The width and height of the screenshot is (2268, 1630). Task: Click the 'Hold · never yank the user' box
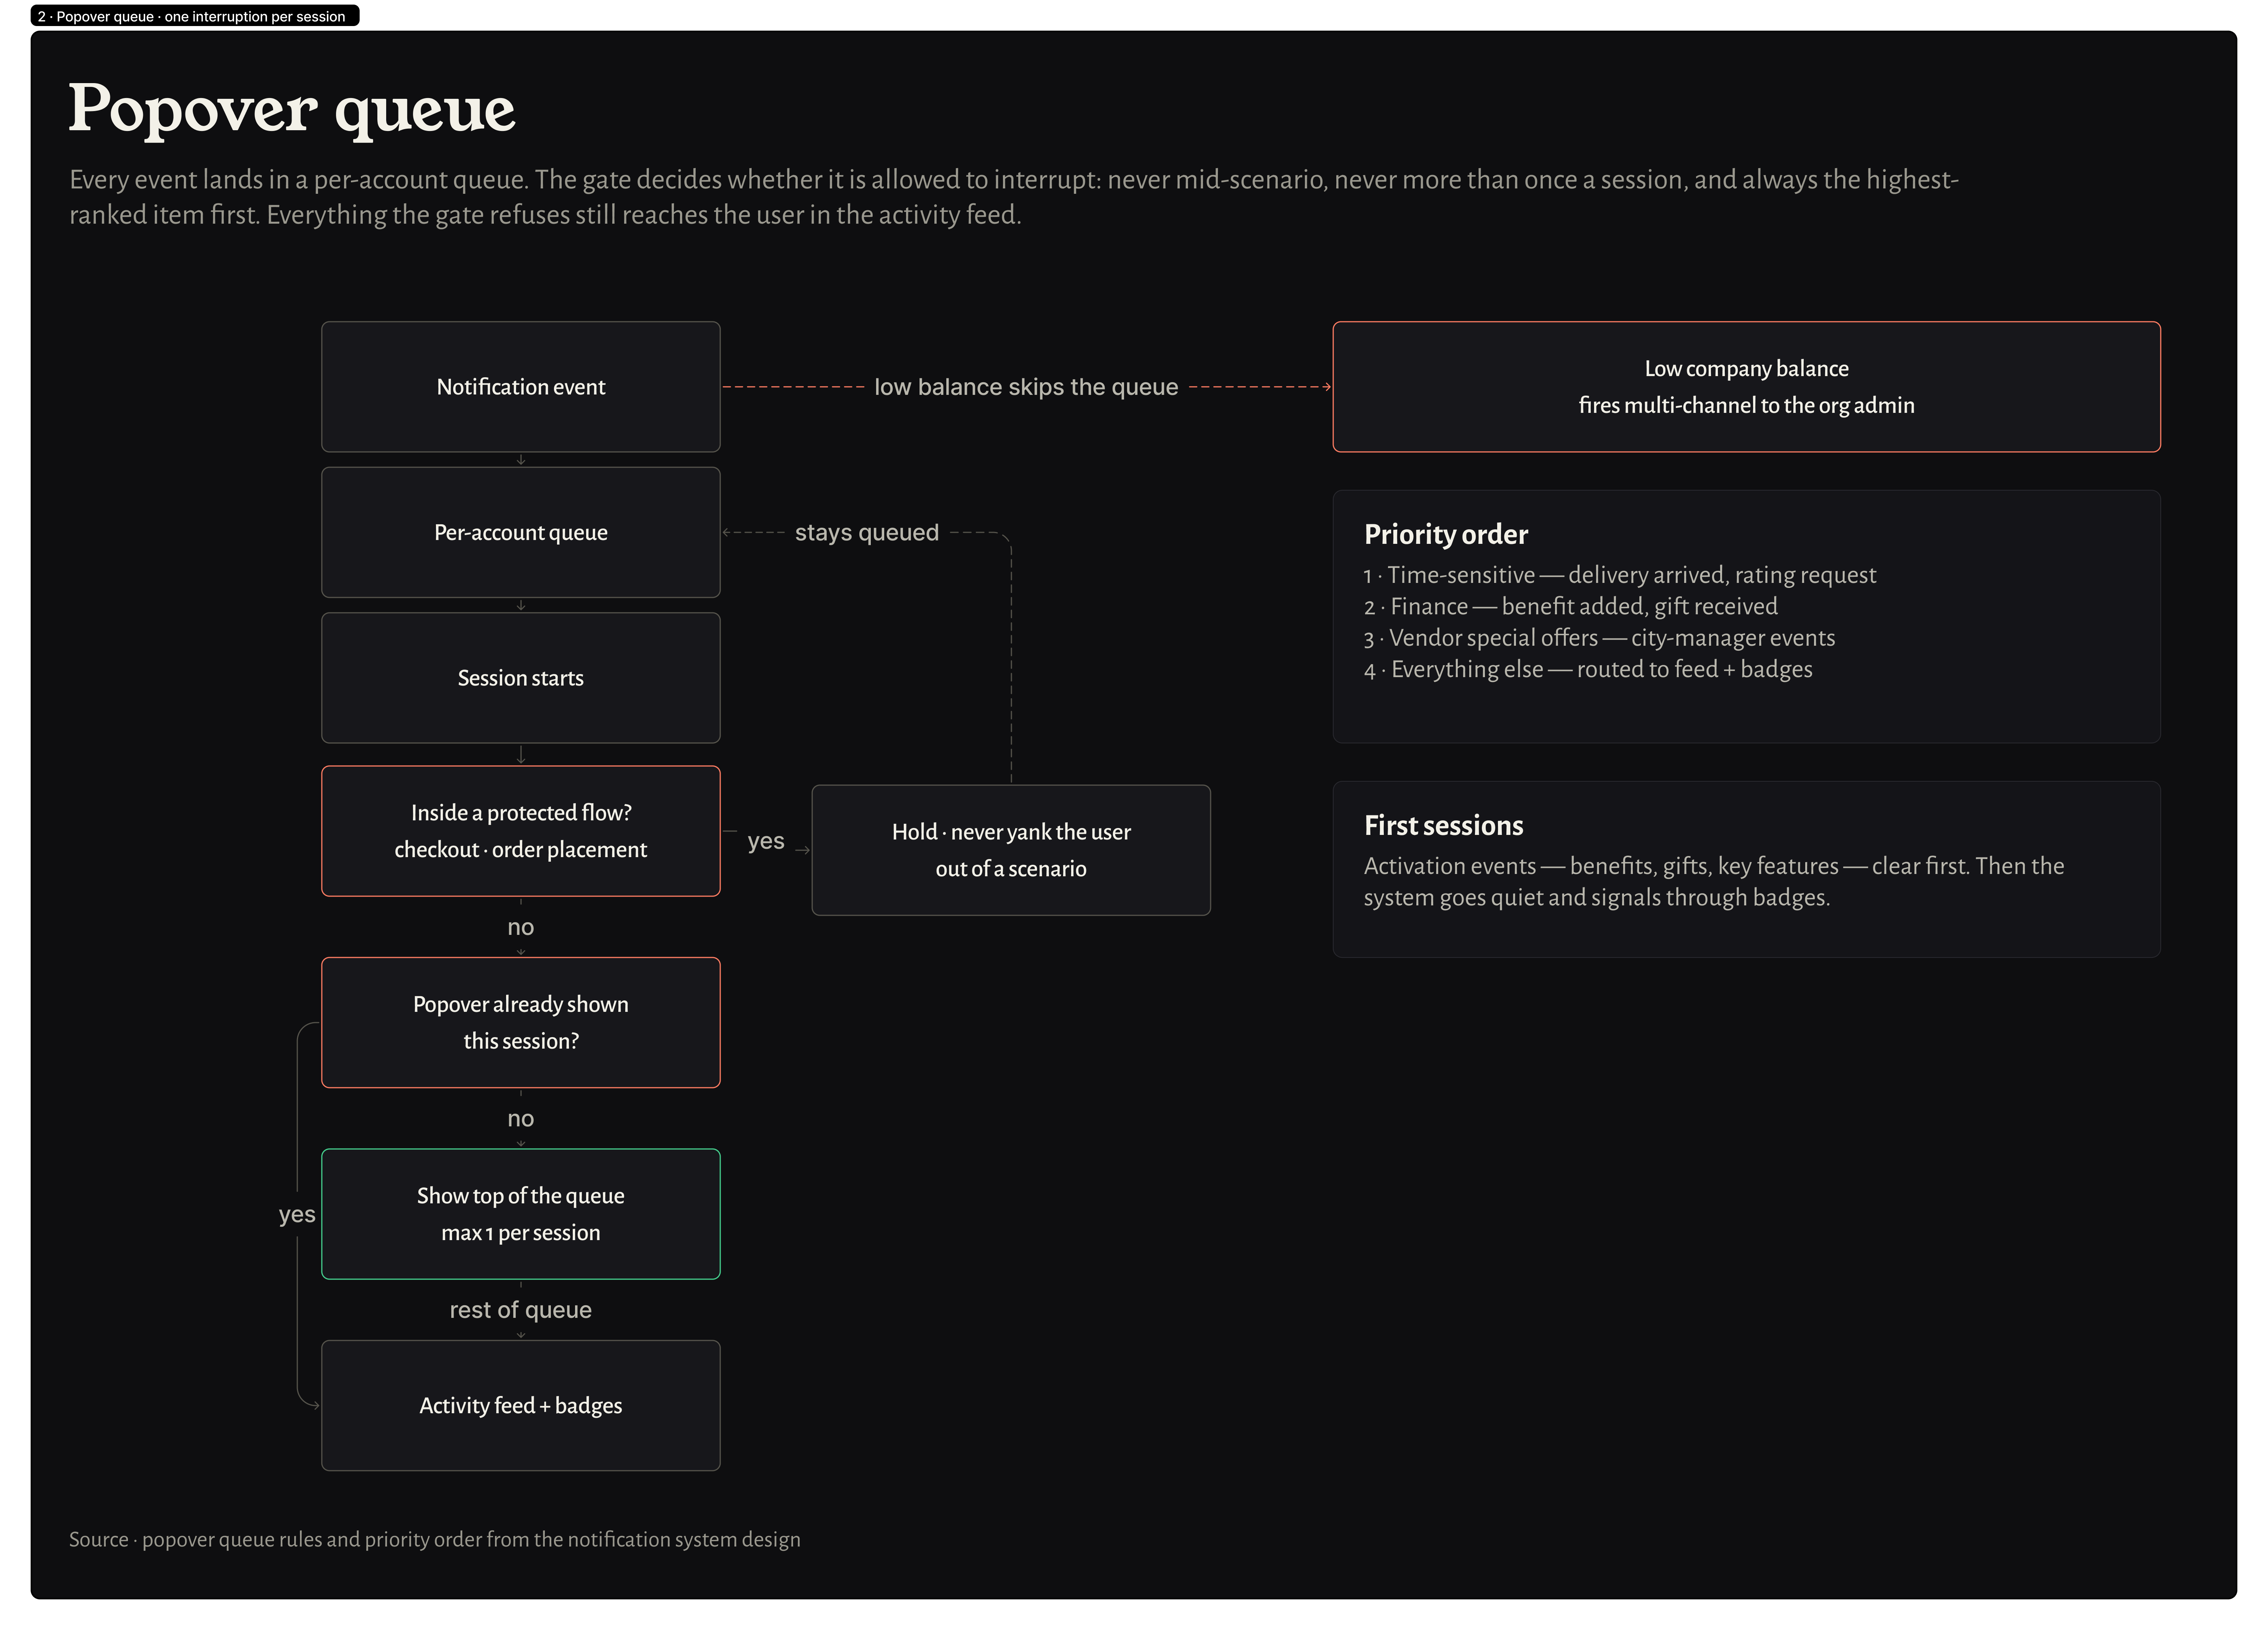pos(1011,851)
